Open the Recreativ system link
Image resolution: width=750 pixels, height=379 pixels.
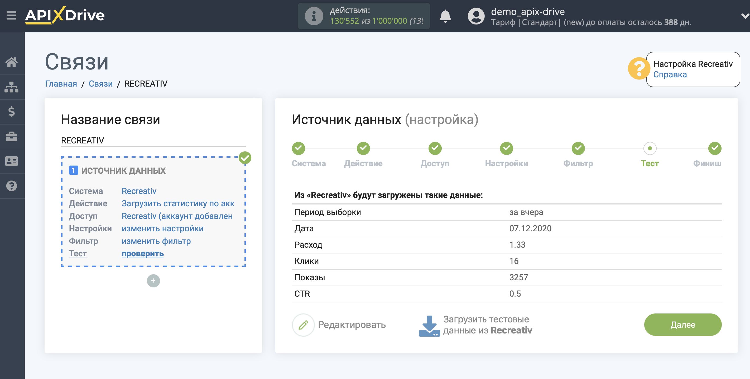click(139, 191)
